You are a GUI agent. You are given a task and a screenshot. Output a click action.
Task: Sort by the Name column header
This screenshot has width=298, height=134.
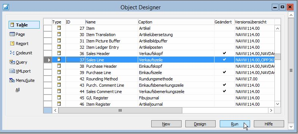[112, 22]
